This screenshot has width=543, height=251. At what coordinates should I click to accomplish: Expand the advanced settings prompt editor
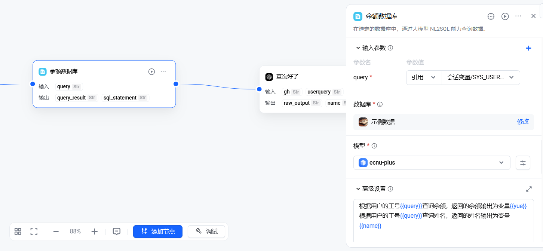click(x=529, y=189)
